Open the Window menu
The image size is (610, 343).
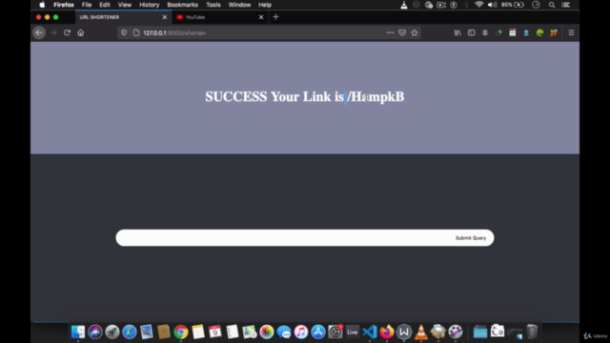pos(239,5)
